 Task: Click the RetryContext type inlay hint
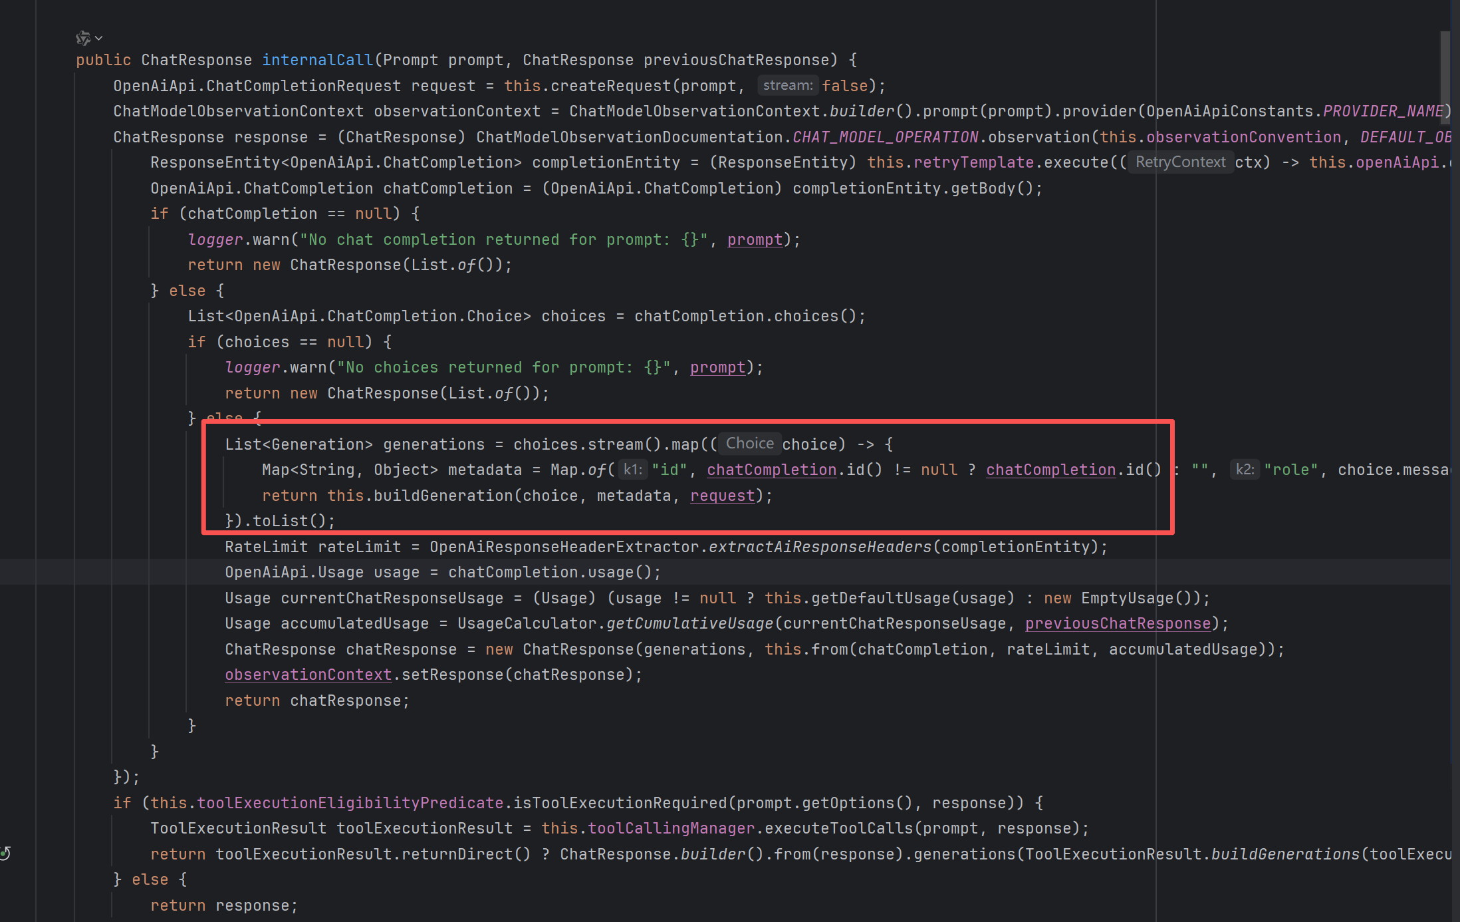[1179, 162]
